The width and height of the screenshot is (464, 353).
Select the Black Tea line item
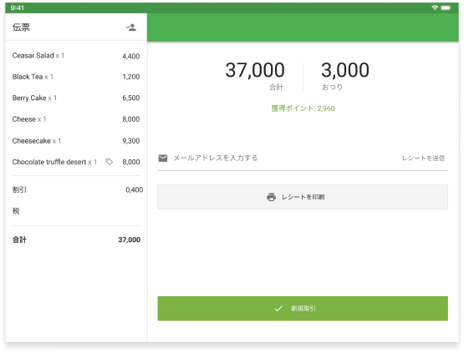(x=76, y=77)
